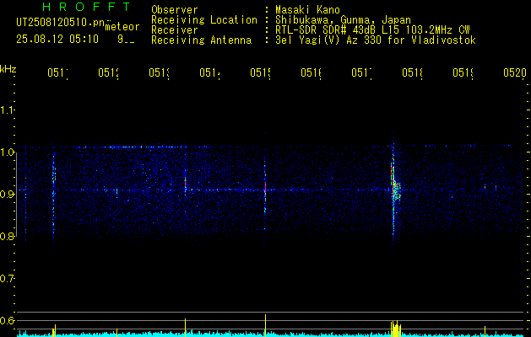Click the 0.6 kHz frequency axis label

coord(8,320)
